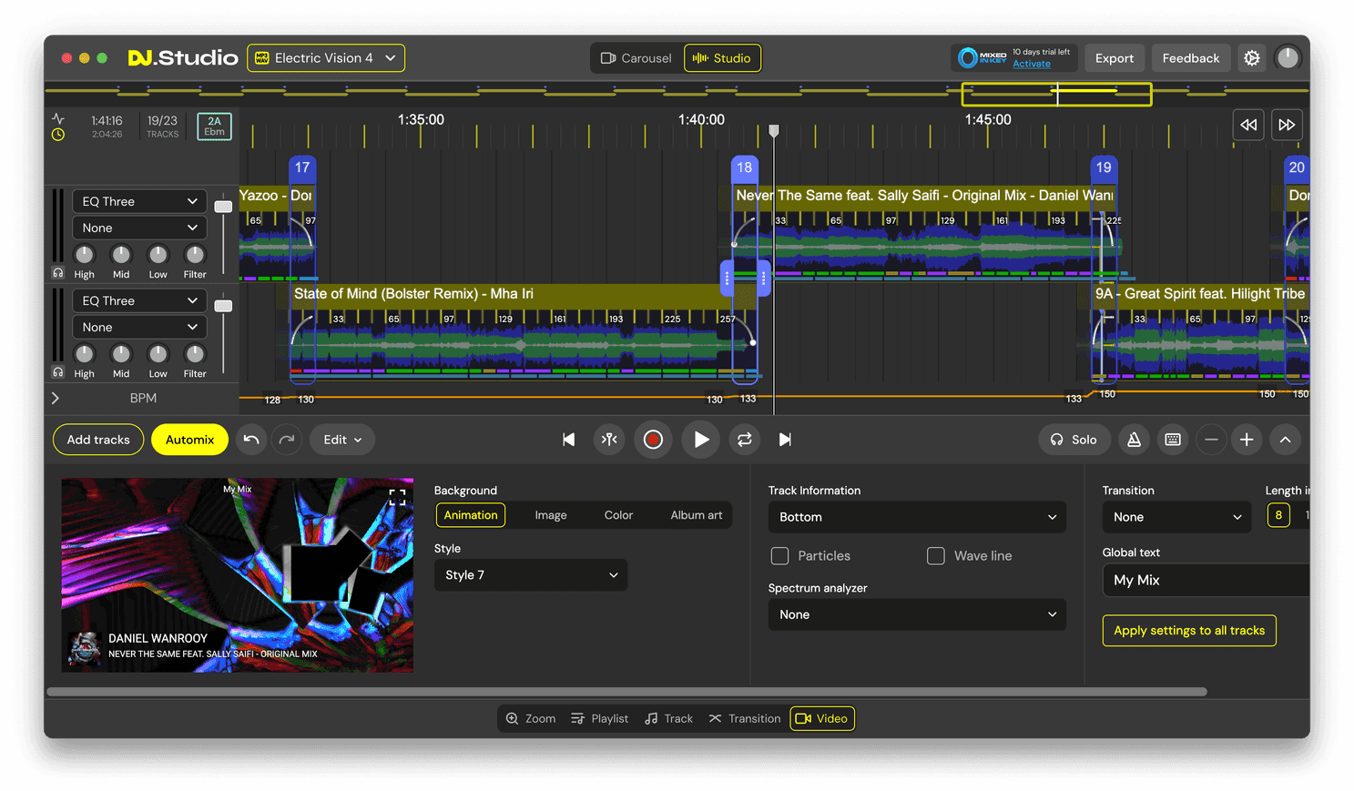Enable Particles for the video
Screen dimensions: 1354x791
[x=779, y=555]
